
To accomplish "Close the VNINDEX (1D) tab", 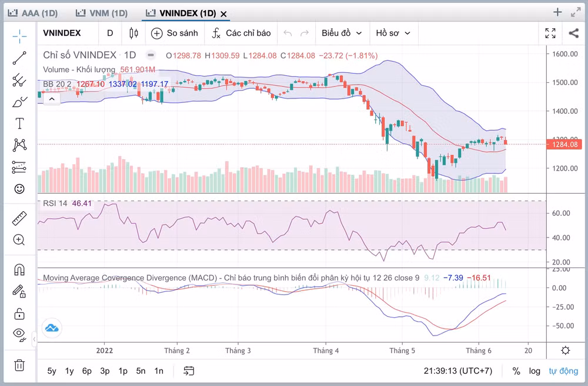I will 223,14.
